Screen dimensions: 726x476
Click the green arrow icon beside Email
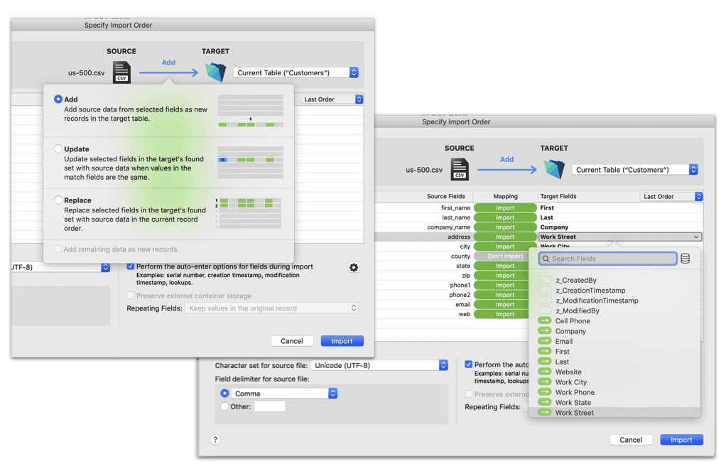[x=544, y=341]
